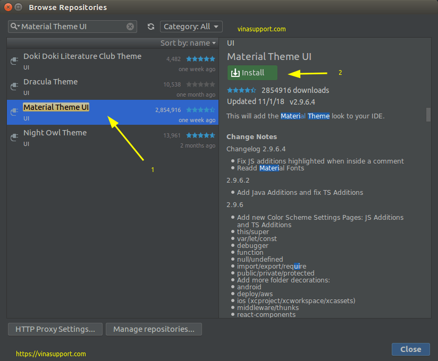This screenshot has height=361, width=438.
Task: Click the Dracula Theme plug icon
Action: 14,87
